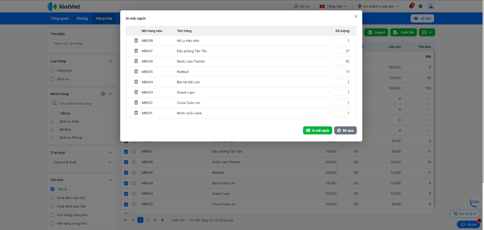
Task: Focus the quantity field for Nước cam Twister
Action: (x=340, y=61)
